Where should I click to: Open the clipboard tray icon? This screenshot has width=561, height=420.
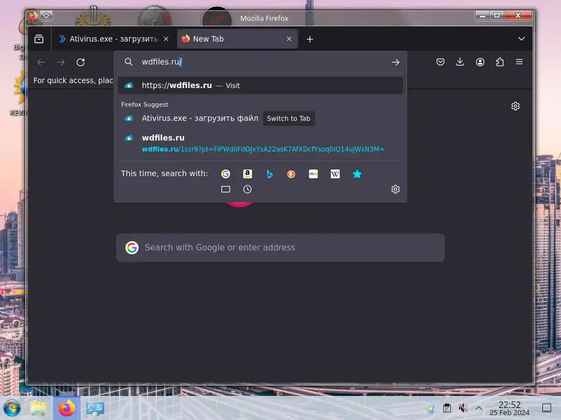(x=447, y=408)
